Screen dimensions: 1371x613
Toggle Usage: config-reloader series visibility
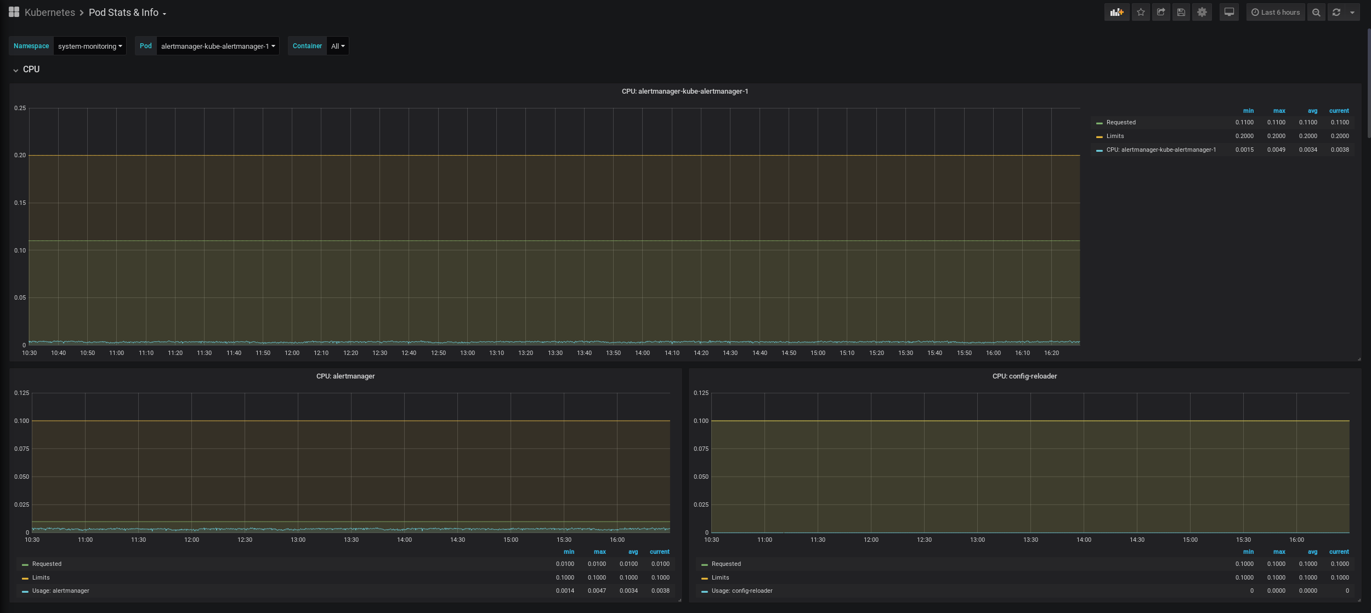(x=741, y=591)
